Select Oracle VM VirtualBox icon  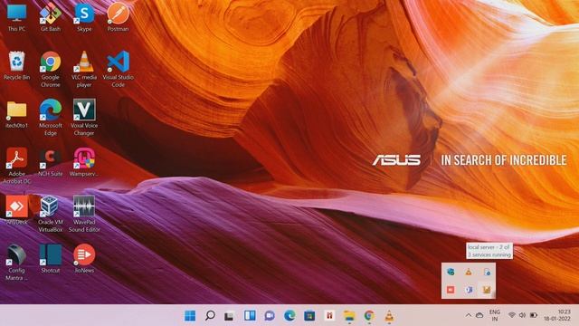click(51, 215)
